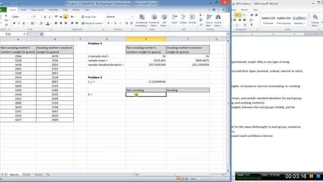Image resolution: width=323 pixels, height=182 pixels.
Task: Click zoom out minus button in Excel
Action: pos(199,178)
